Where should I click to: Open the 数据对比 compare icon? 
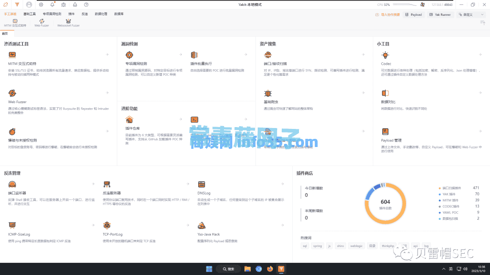pos(385,93)
